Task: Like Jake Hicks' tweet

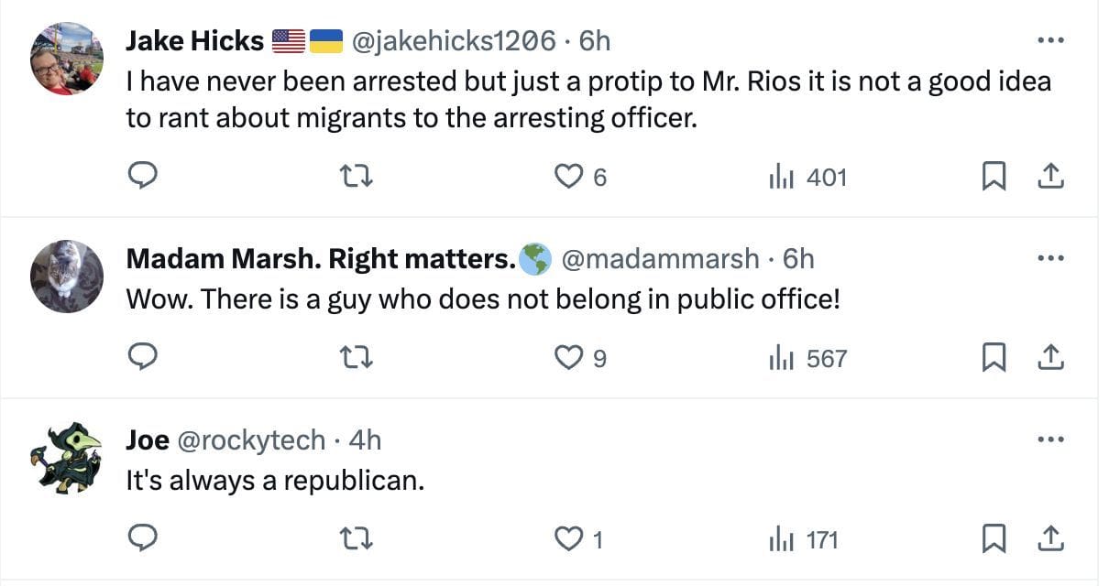Action: (x=569, y=176)
